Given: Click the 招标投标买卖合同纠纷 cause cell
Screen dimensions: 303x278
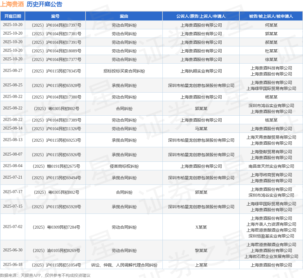Looking at the screenshot, I should (124, 71).
